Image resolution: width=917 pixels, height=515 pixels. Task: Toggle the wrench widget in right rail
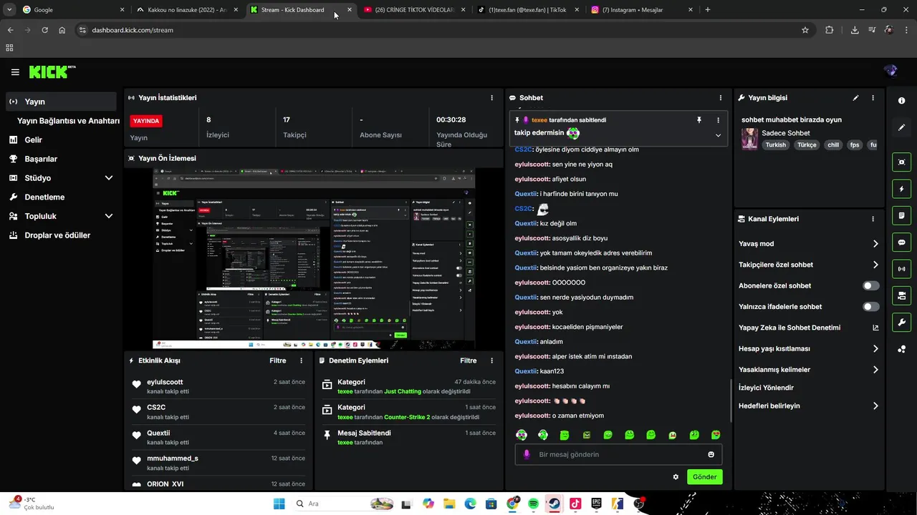coord(901,322)
